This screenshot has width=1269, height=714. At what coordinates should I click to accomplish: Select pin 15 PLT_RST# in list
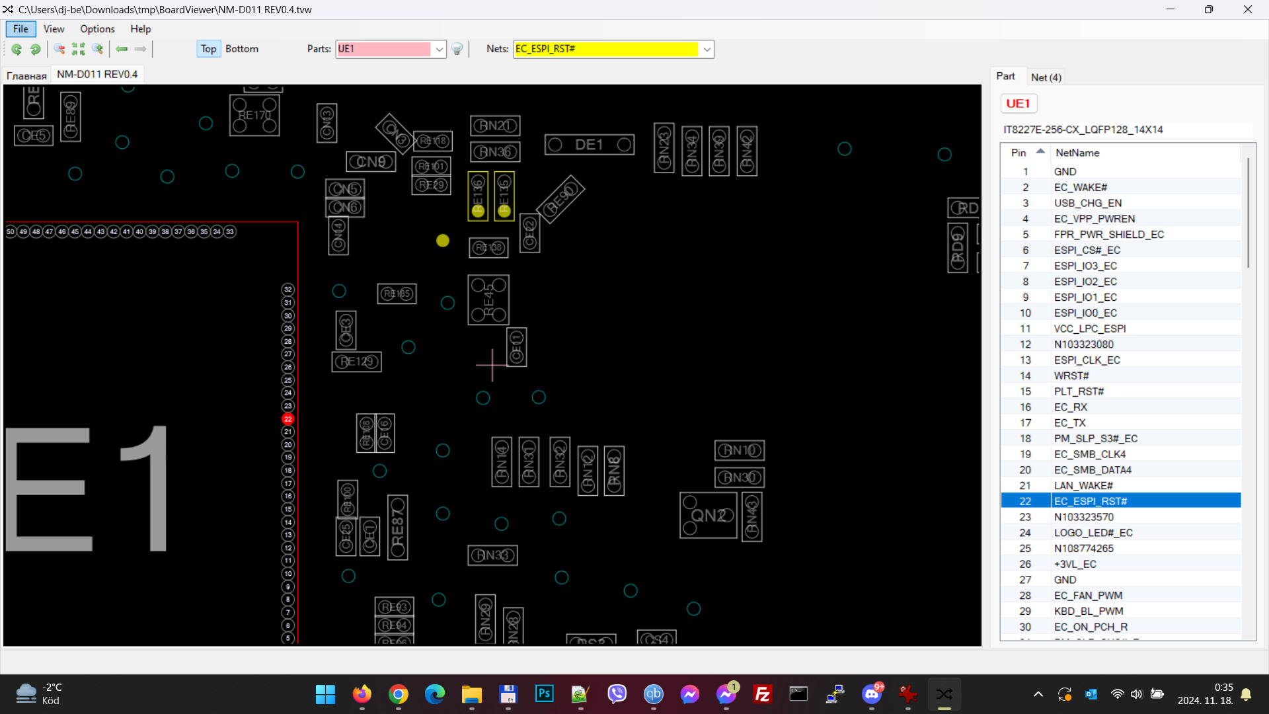[x=1079, y=391]
